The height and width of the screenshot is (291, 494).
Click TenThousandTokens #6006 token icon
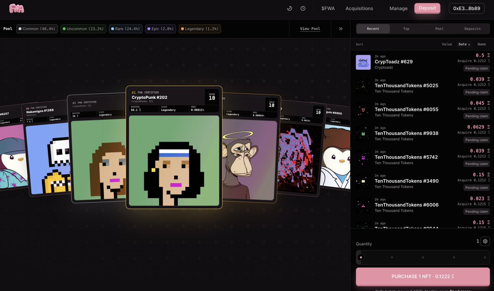point(363,205)
